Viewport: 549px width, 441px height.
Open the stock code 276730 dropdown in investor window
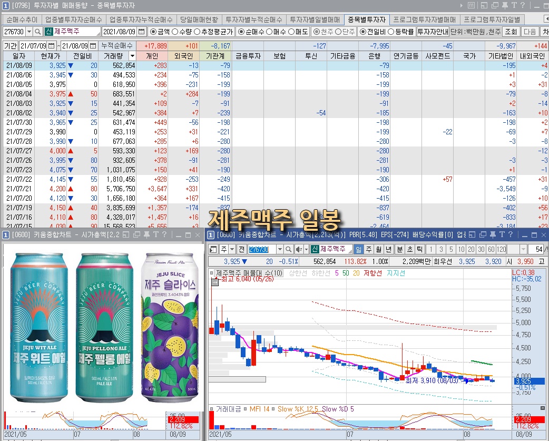[30, 32]
